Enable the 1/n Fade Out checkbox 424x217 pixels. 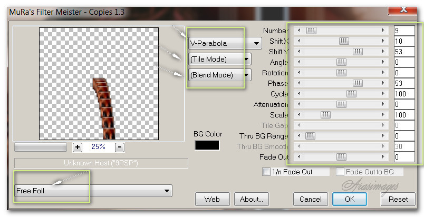click(x=266, y=172)
